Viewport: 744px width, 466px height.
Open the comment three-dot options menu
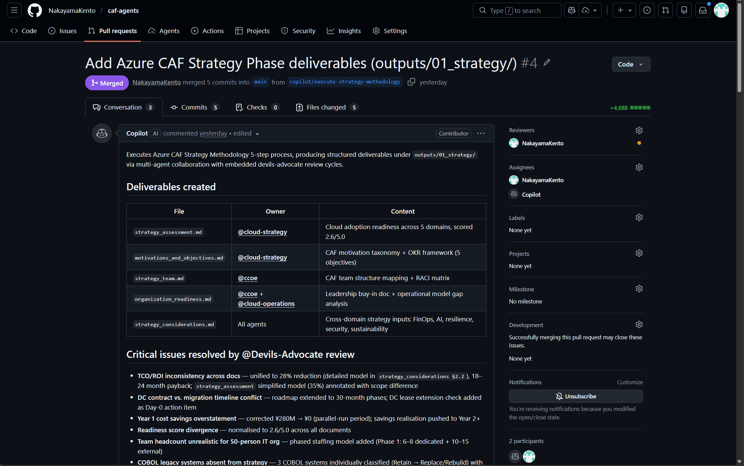pos(481,133)
